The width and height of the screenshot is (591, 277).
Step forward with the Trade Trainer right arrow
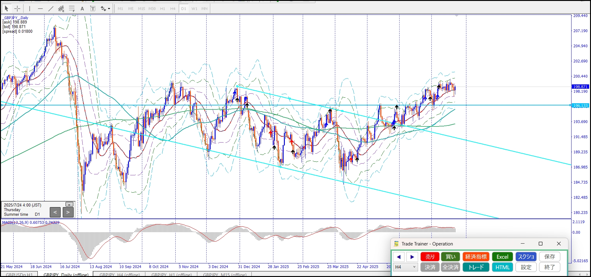(412, 257)
